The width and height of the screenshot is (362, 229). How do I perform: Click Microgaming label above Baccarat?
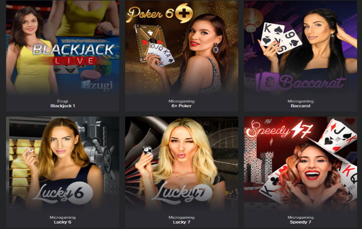[x=300, y=101]
